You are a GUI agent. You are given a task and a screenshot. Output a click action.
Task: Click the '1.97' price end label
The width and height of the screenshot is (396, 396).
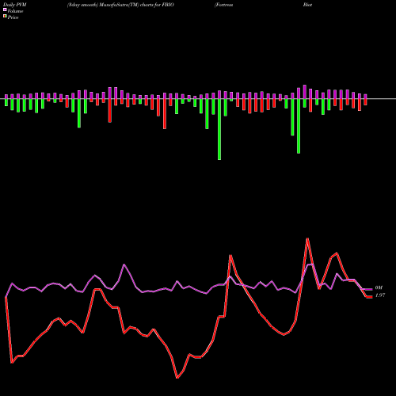pos(380,295)
